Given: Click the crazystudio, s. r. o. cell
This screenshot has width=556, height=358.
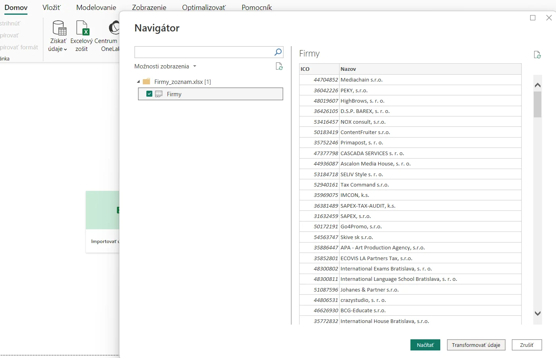Looking at the screenshot, I should click(430, 300).
